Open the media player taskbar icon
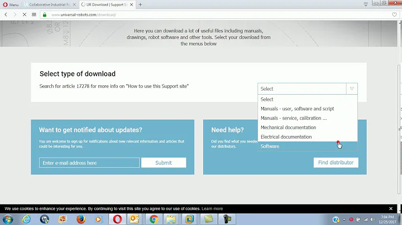The image size is (402, 225). pyautogui.click(x=98, y=219)
